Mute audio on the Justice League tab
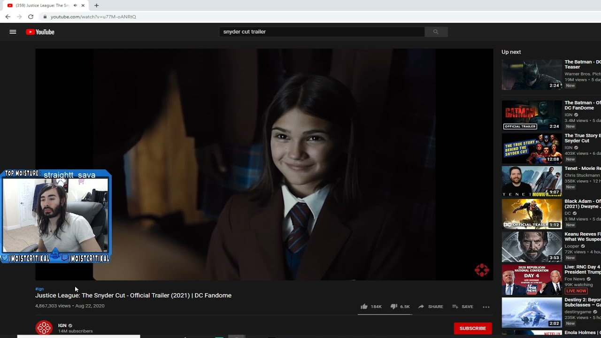This screenshot has height=338, width=601. click(75, 6)
